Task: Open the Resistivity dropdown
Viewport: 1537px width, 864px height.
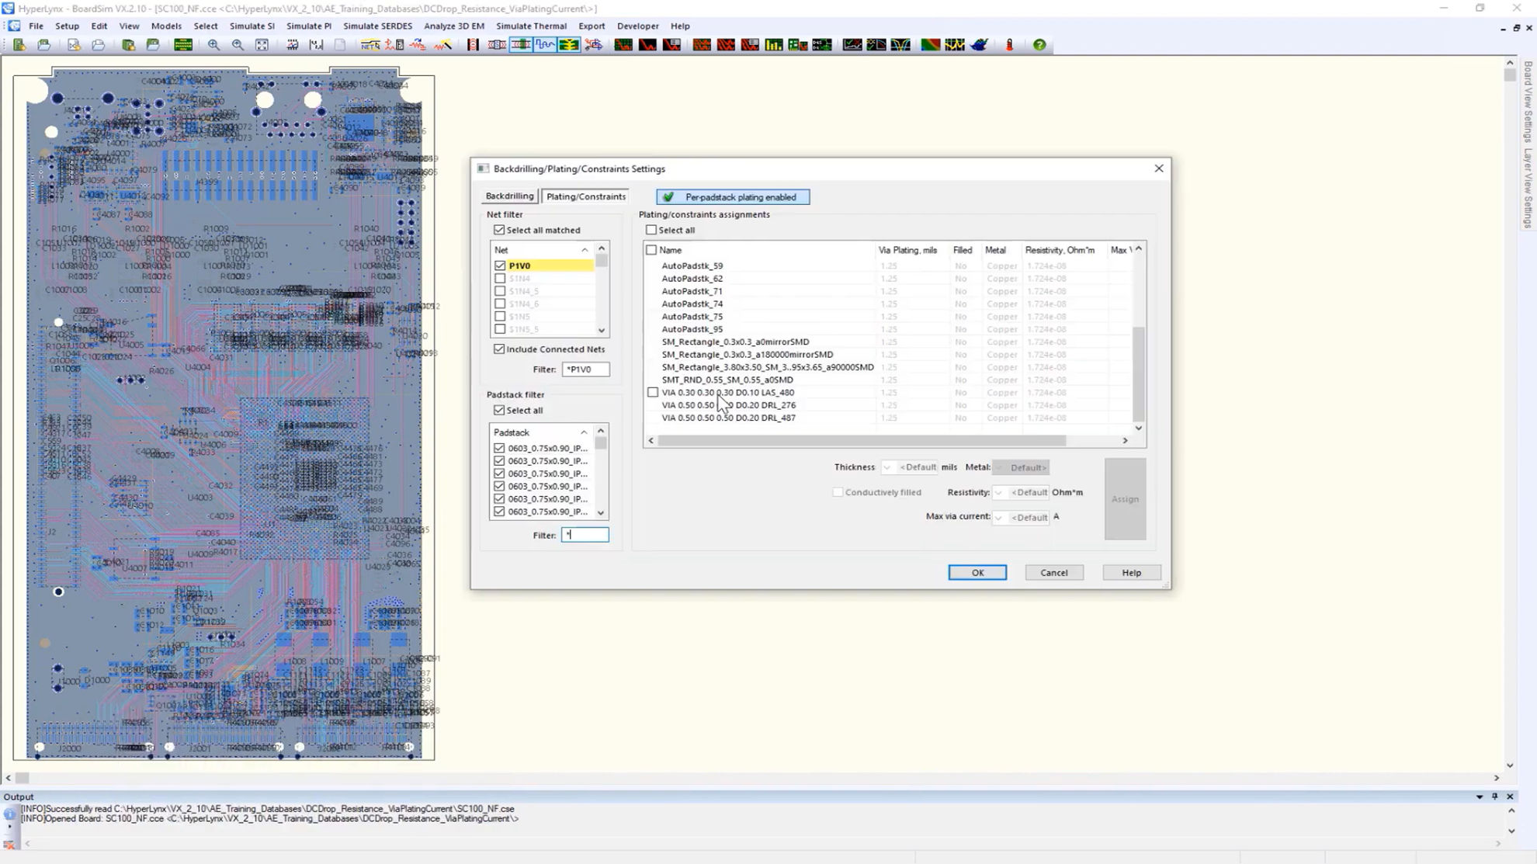Action: click(x=998, y=492)
